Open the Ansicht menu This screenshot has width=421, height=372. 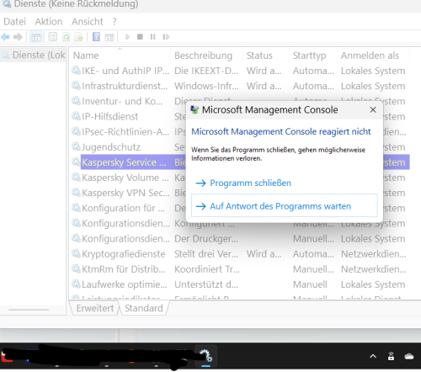tap(88, 22)
